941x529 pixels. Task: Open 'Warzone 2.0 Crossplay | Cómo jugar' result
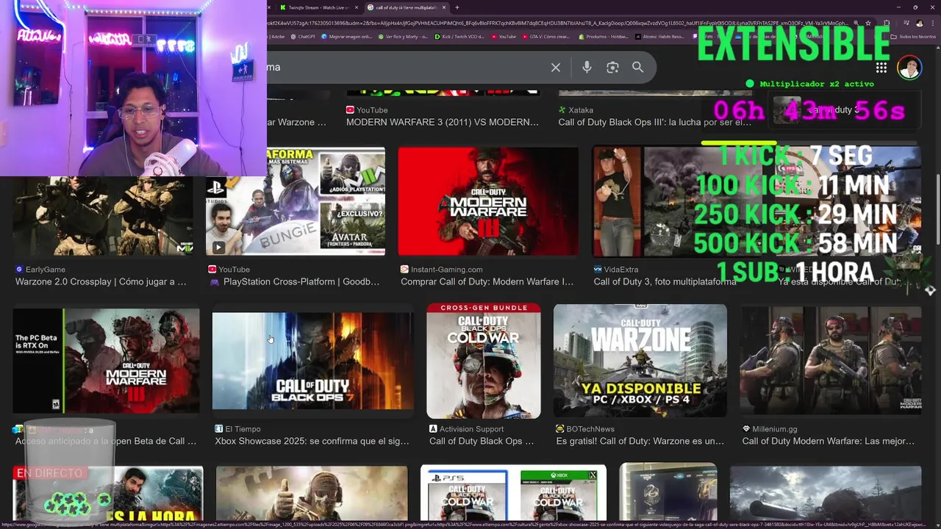point(101,282)
